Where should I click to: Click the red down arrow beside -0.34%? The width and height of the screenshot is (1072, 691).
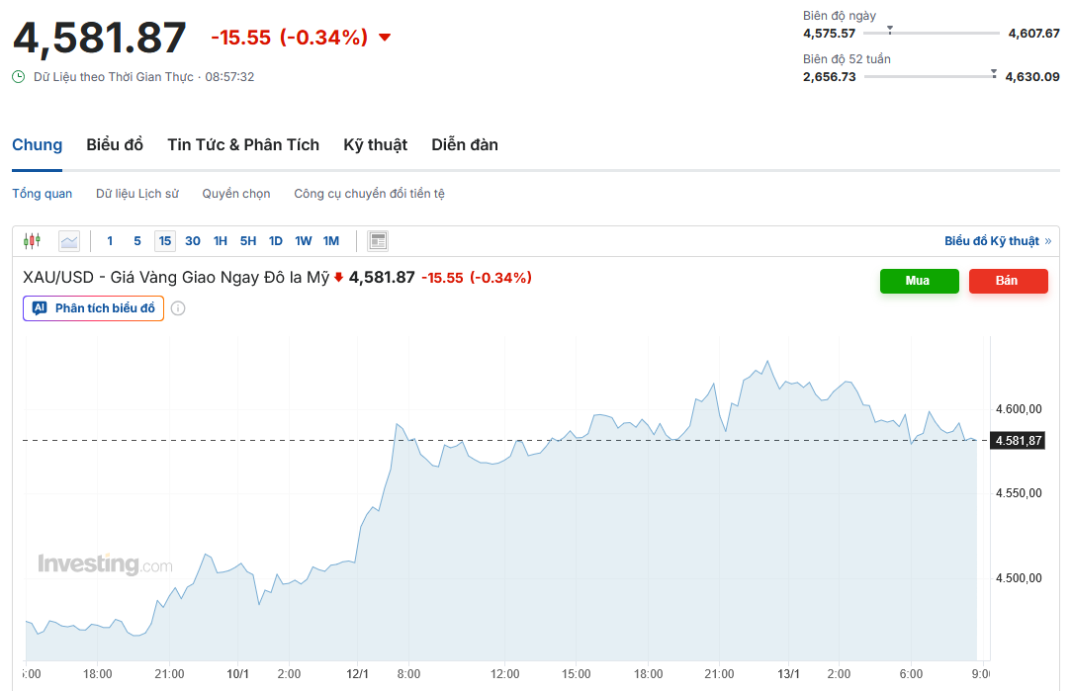click(385, 38)
